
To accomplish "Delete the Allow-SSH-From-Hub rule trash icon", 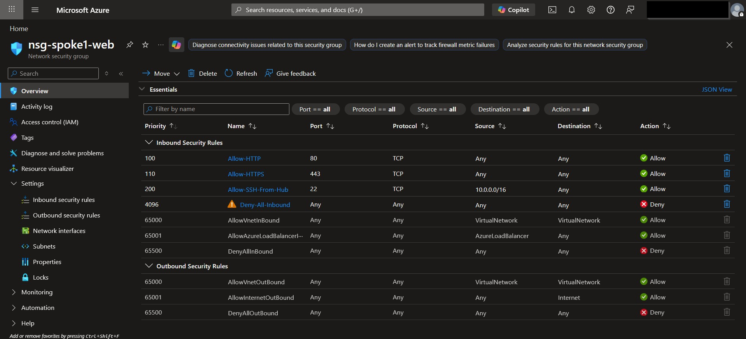I will [727, 189].
